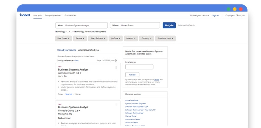261x128 pixels.
Task: Open the Salary Estimate dropdown
Action: point(98,38)
